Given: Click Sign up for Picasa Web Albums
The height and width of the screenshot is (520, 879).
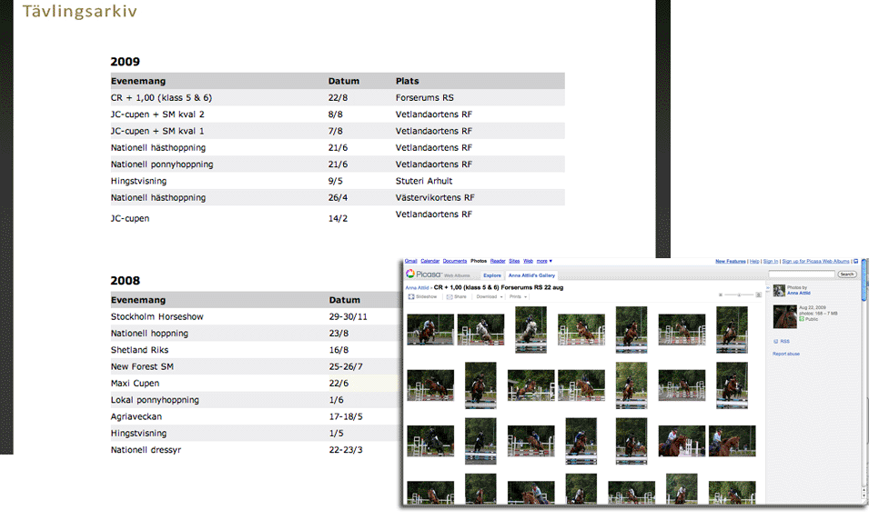Looking at the screenshot, I should pos(815,261).
